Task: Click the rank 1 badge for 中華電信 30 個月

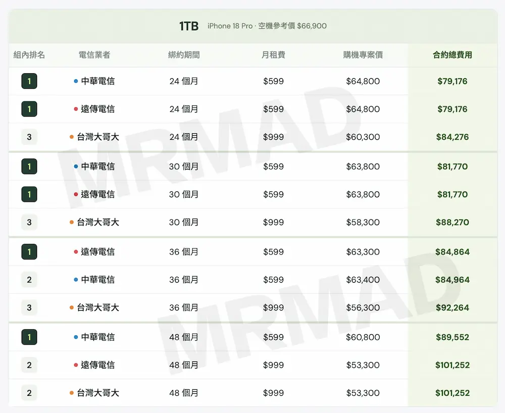Action: click(29, 167)
